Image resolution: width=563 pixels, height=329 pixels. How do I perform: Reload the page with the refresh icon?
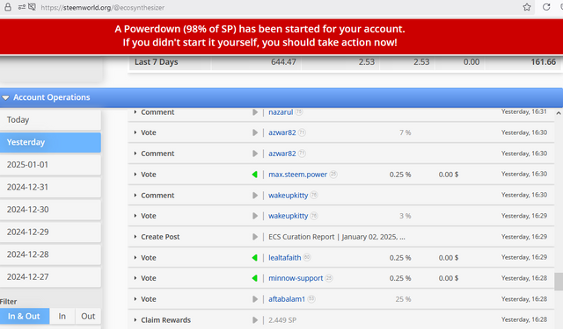[x=546, y=7]
